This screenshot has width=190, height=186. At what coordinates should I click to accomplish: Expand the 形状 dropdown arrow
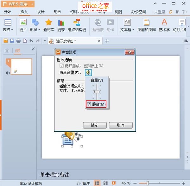39,30
